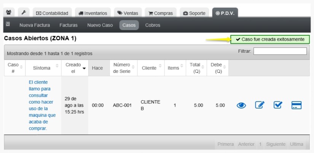Screen dimensions: 314x153
Task: Select the P.D.V. tab
Action: pyautogui.click(x=225, y=13)
